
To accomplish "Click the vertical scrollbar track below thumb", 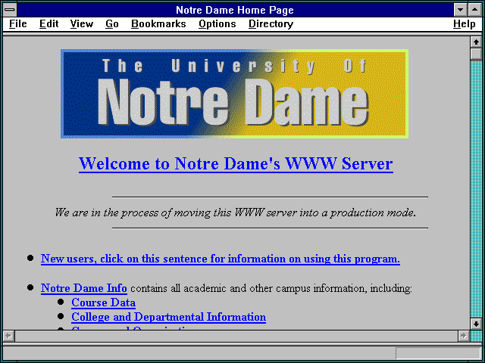I will pyautogui.click(x=476, y=188).
